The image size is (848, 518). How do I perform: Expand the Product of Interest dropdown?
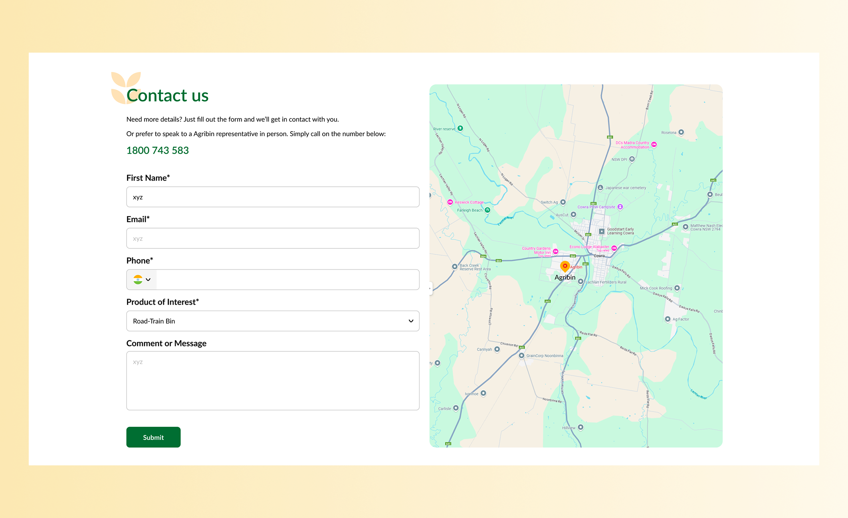click(273, 321)
